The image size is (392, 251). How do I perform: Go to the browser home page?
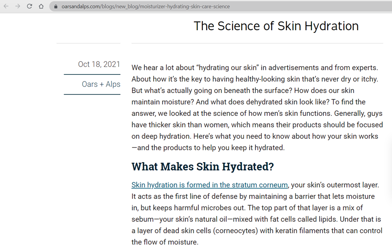[41, 6]
